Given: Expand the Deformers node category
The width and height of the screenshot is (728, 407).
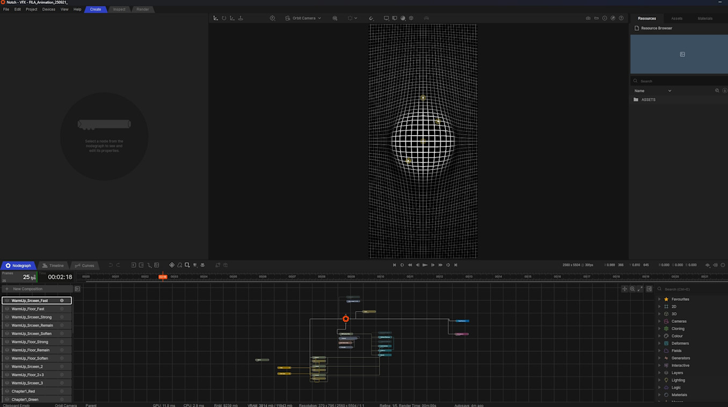Looking at the screenshot, I should pos(659,343).
